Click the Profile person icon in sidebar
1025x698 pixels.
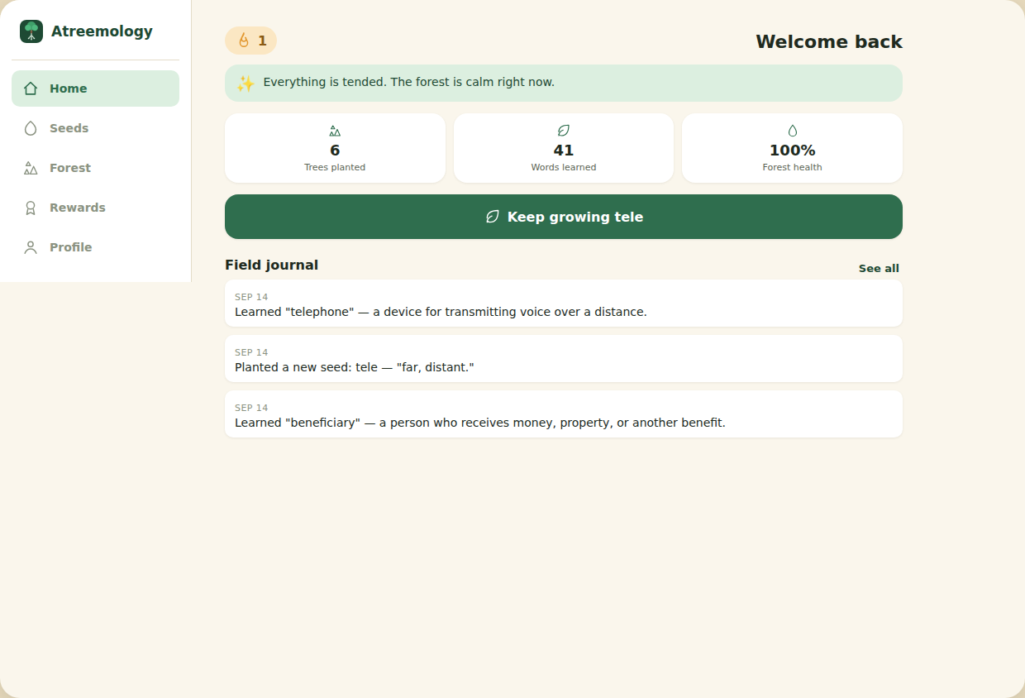31,247
